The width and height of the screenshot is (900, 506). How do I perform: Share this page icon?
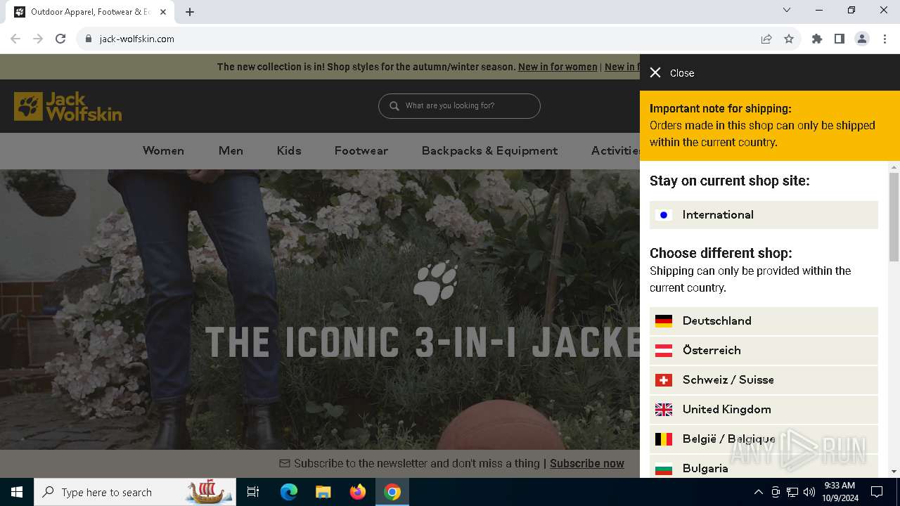click(766, 39)
